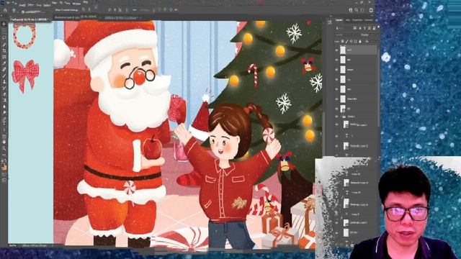Select the Crop tool

point(4,50)
